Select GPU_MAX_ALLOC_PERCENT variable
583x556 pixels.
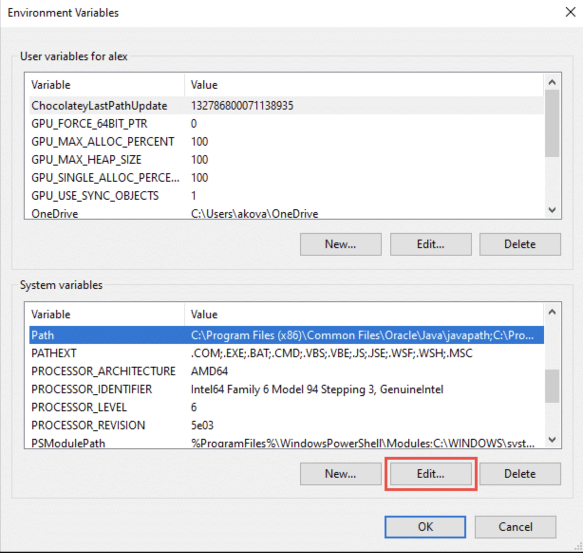[x=286, y=142]
